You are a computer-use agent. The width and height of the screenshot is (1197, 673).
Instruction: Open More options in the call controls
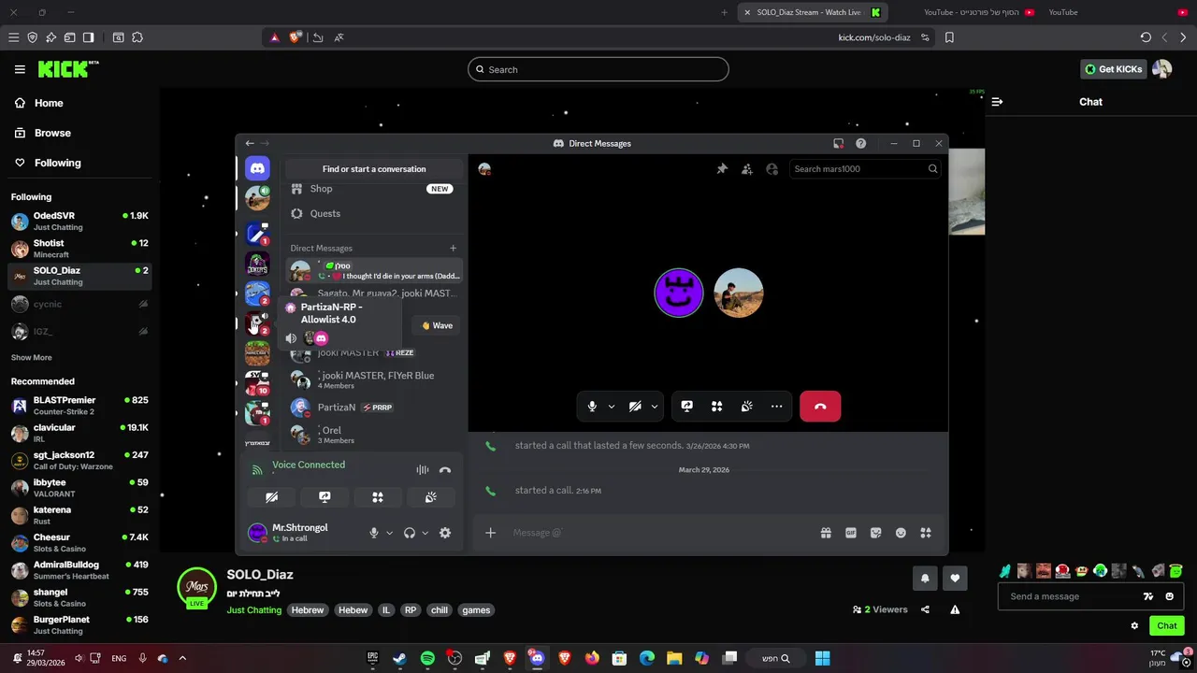[777, 407]
